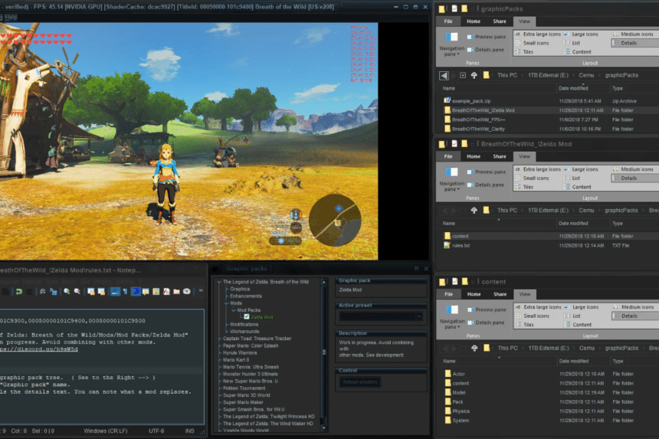Toggle Show All Characters pilcrow icon
The height and width of the screenshot is (439, 659).
125,291
